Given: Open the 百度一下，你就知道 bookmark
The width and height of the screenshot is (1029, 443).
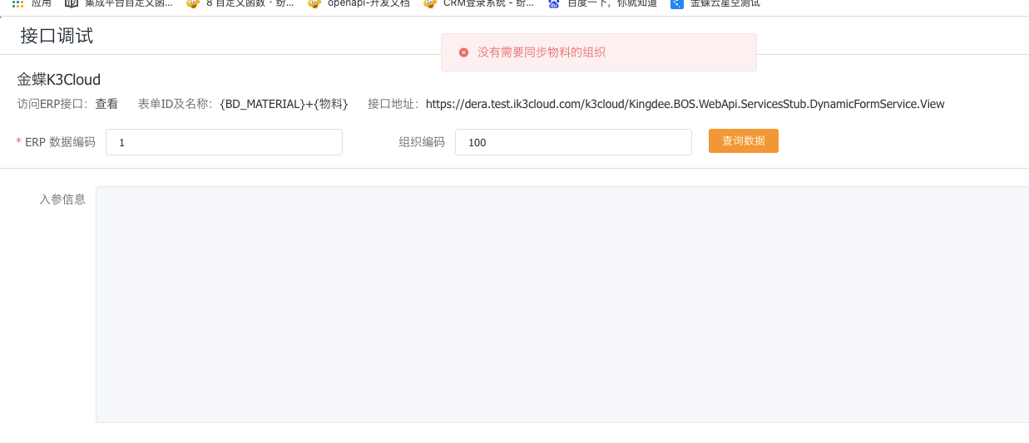Looking at the screenshot, I should coord(603,3).
